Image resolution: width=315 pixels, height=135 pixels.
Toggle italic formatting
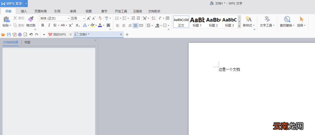pyautogui.click(x=49, y=25)
